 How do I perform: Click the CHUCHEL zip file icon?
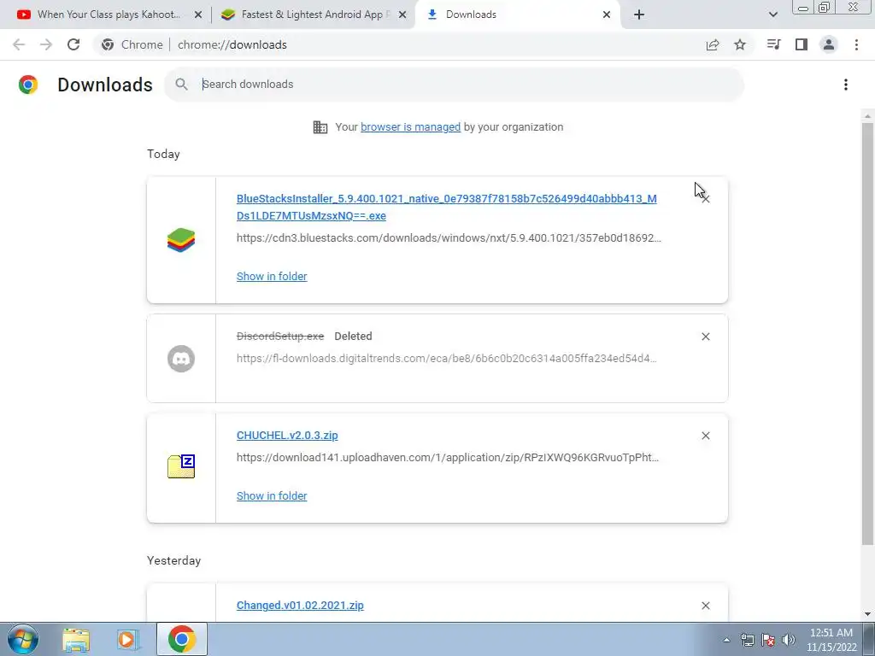click(181, 466)
